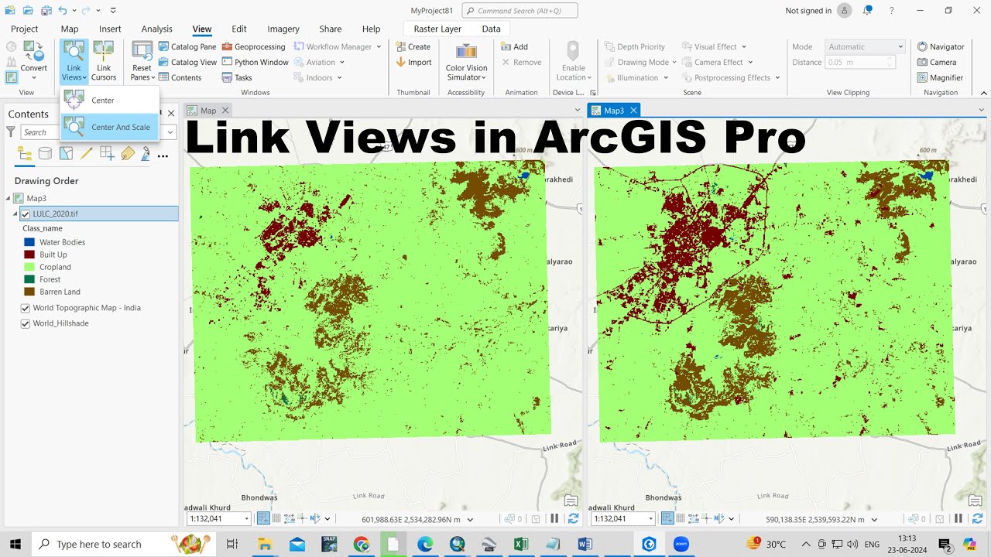Open the Color Vision Simulator

466,62
